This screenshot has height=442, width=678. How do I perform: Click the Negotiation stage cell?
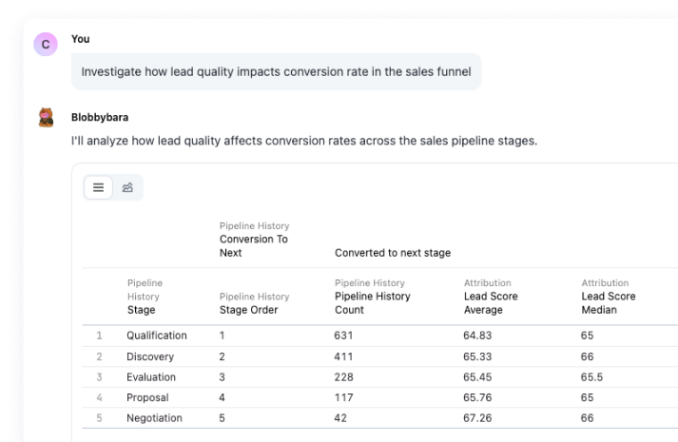(x=154, y=418)
